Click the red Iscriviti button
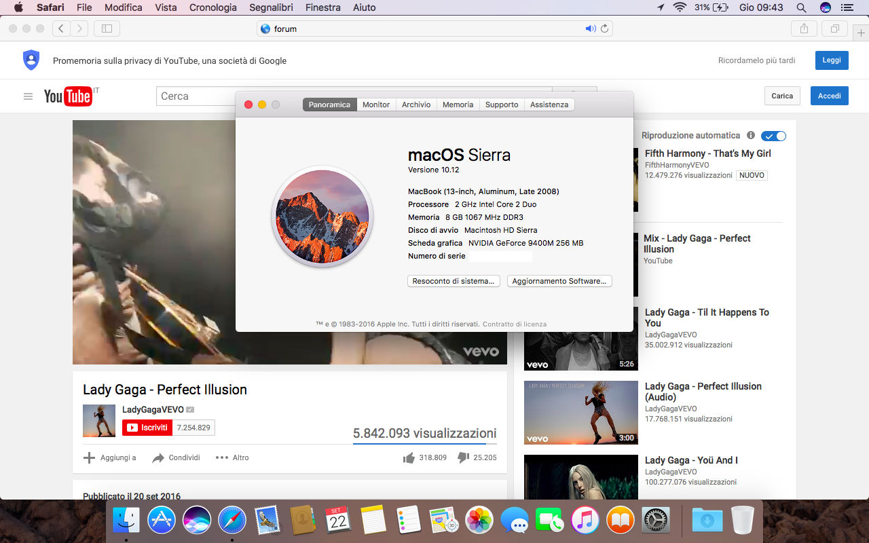The height and width of the screenshot is (543, 869). point(147,428)
